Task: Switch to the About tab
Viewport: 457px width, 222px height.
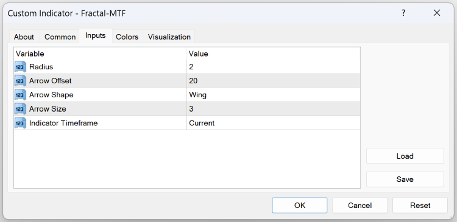Action: [24, 37]
